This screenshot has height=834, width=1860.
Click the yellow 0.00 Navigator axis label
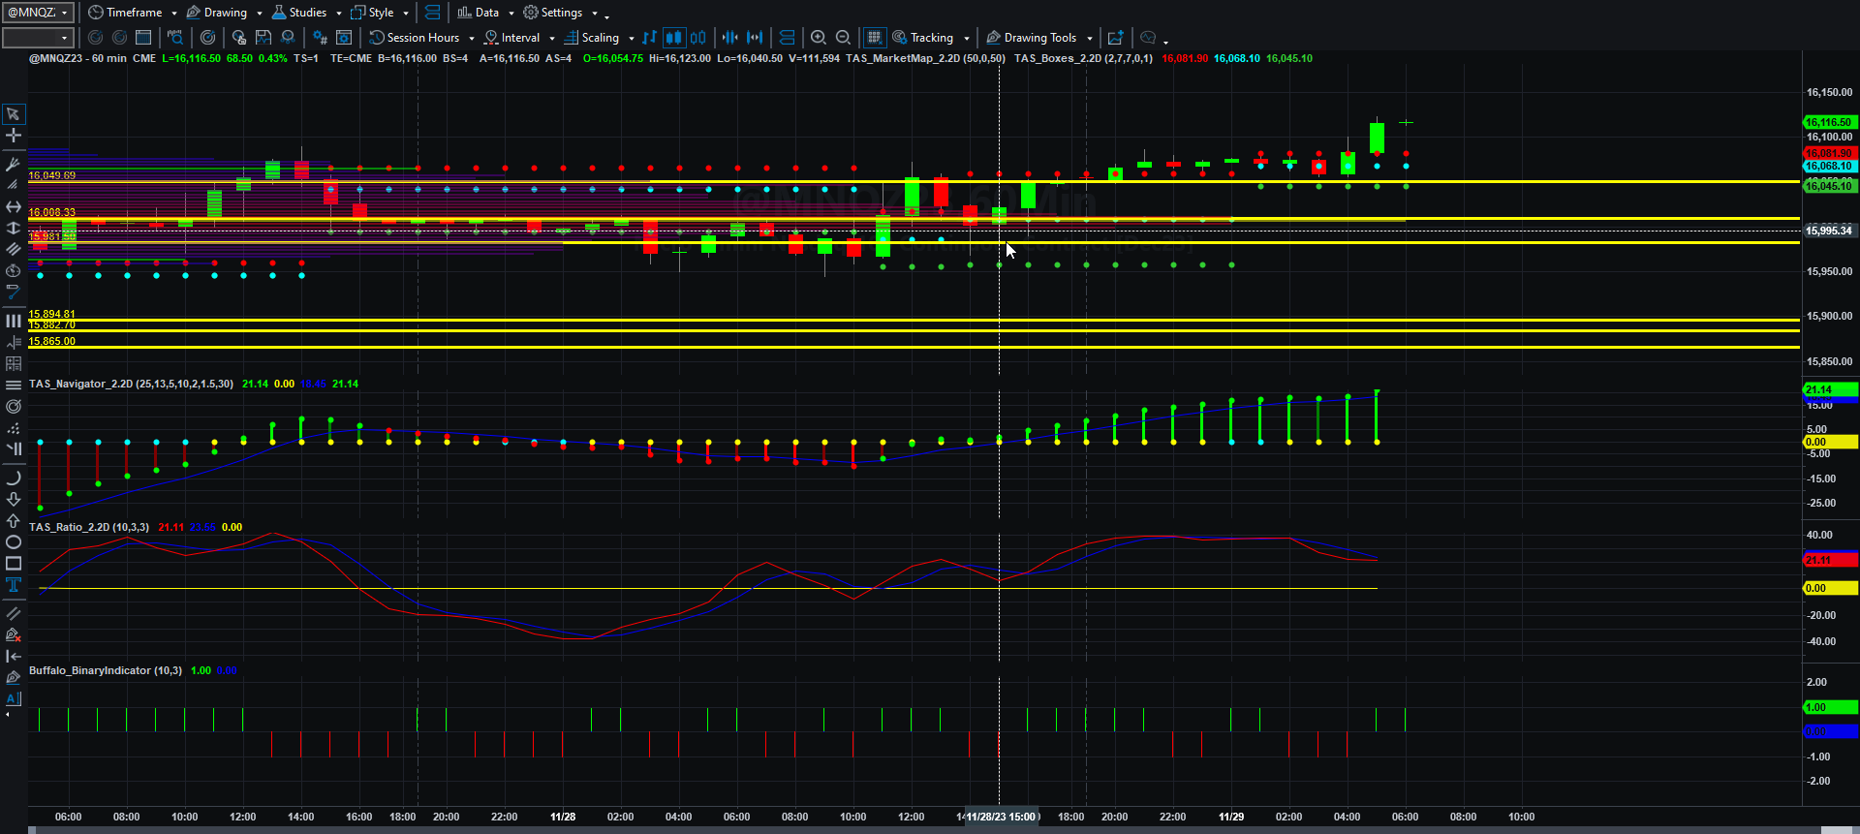1830,443
